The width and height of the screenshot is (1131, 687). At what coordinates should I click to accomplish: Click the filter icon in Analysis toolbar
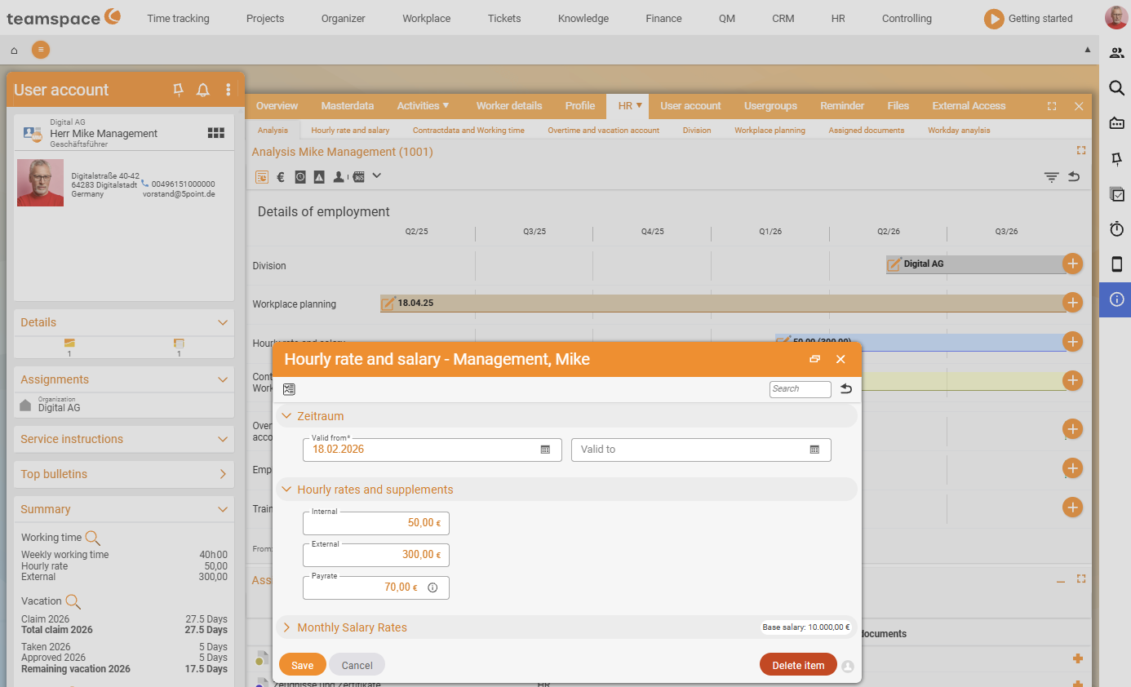point(1052,176)
